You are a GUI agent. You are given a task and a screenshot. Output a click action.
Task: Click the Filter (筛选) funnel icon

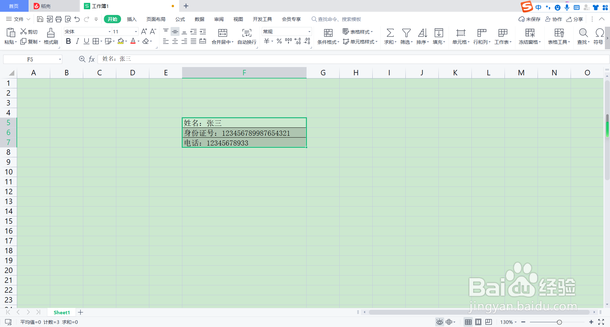pyautogui.click(x=406, y=33)
